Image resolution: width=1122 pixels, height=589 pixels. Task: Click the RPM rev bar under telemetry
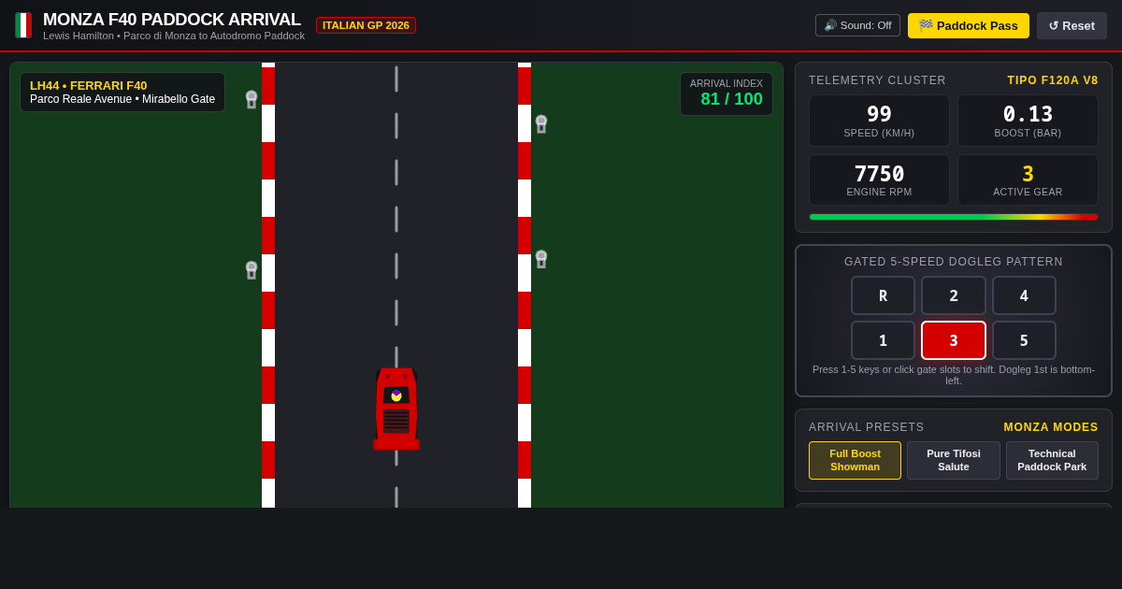pyautogui.click(x=954, y=217)
